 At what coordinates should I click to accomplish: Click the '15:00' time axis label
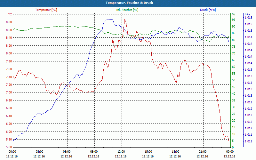pos(148,152)
